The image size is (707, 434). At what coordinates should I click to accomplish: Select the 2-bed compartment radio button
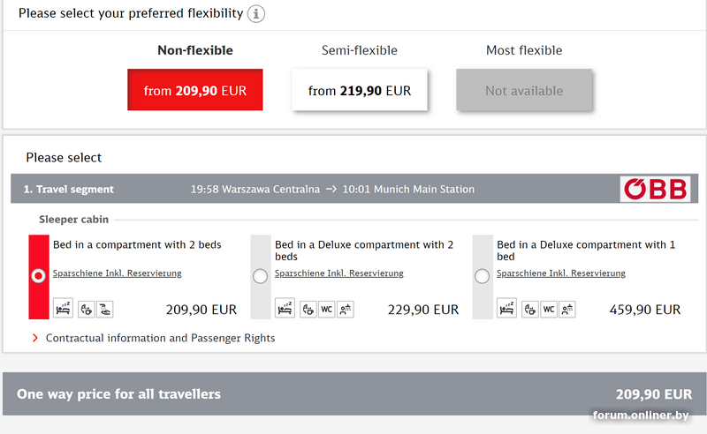pos(38,276)
